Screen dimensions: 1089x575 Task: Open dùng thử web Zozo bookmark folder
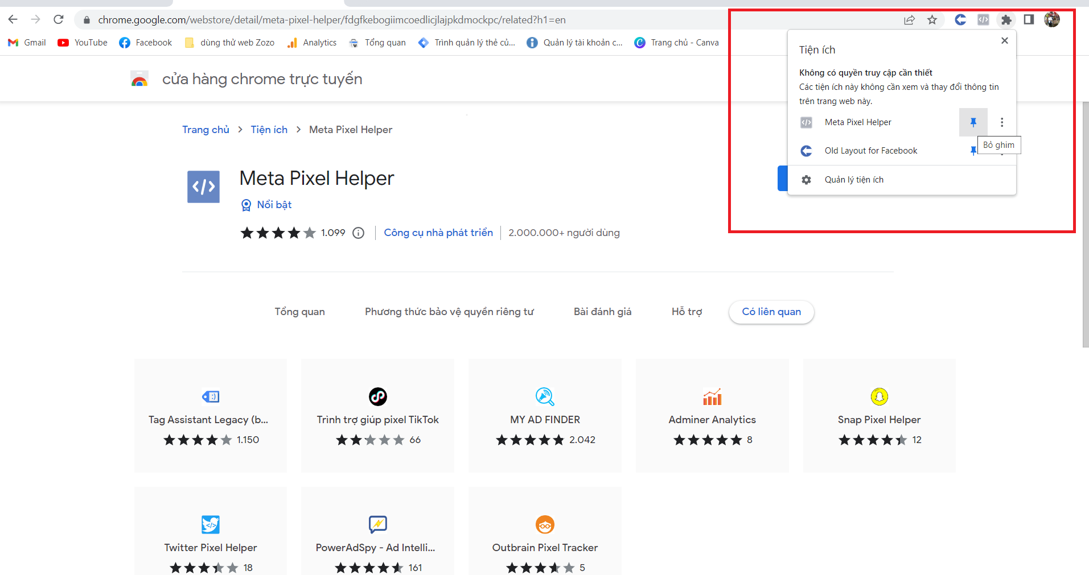coord(229,43)
